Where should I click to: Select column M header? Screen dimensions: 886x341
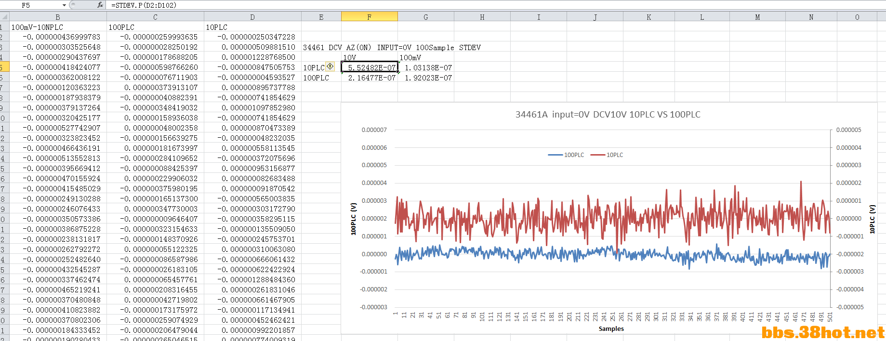757,17
